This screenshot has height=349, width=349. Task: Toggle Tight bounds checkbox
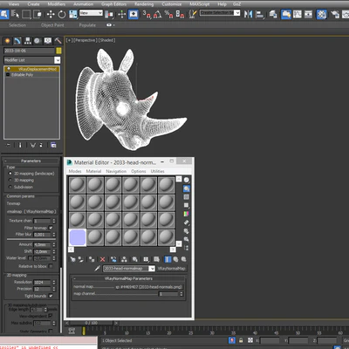pos(51,296)
